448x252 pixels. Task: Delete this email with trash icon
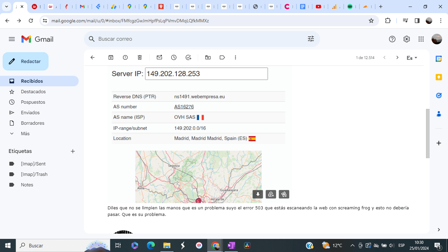pyautogui.click(x=140, y=57)
